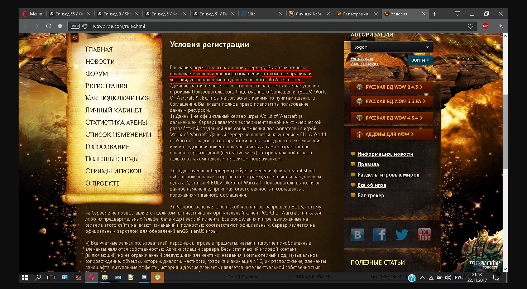The image size is (527, 289).
Task: Open the Форум menu item
Action: point(97,74)
